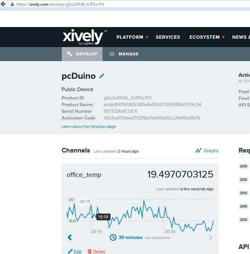This screenshot has width=250, height=254.
Task: Open Learn about the Develop stage link
Action: 89,127
